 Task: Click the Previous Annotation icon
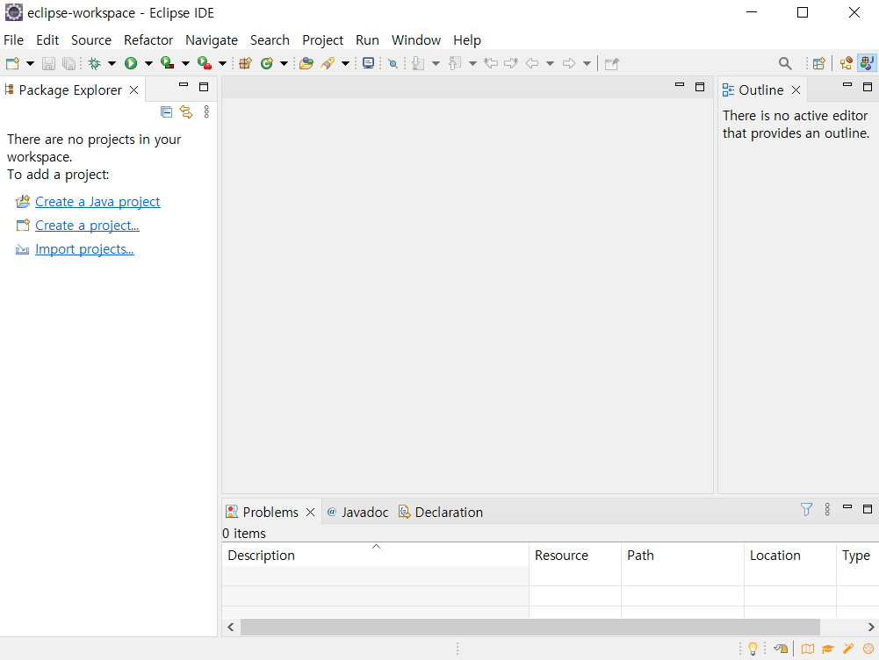coord(455,63)
